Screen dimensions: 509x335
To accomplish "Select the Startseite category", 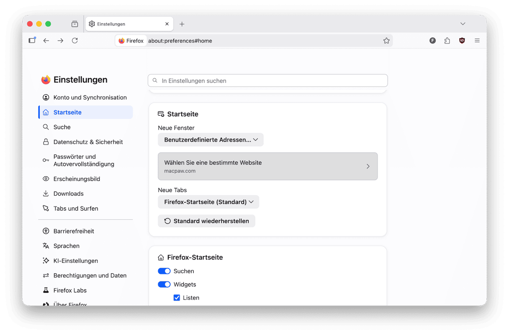I will point(85,112).
